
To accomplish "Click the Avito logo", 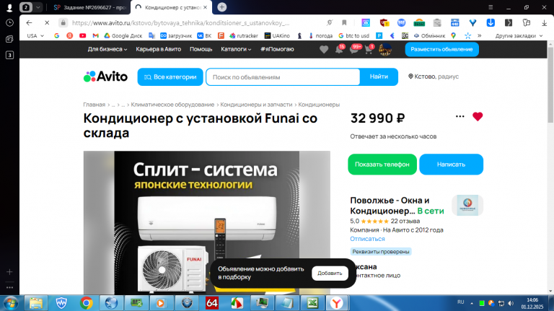I will [x=105, y=76].
